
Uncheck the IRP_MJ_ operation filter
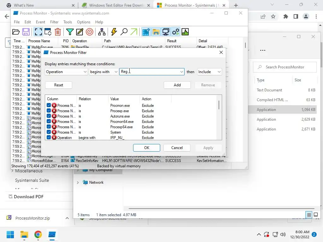coord(49,137)
